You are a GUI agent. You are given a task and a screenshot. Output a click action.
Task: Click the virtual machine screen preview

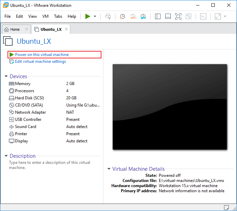click(170, 107)
